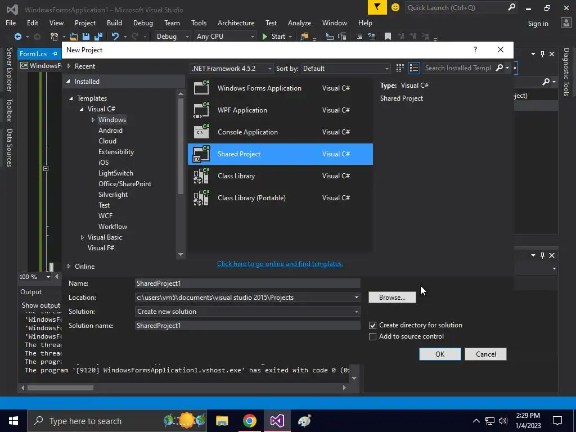Image resolution: width=576 pixels, height=432 pixels.
Task: Click the Name field with SharedProject1
Action: (247, 283)
